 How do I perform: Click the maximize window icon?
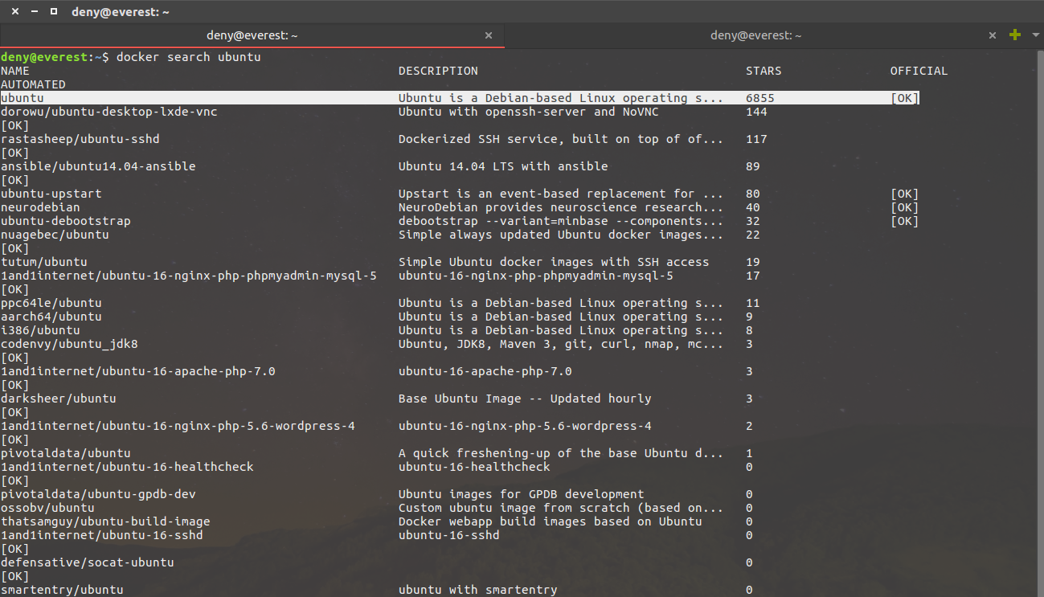pyautogui.click(x=55, y=11)
